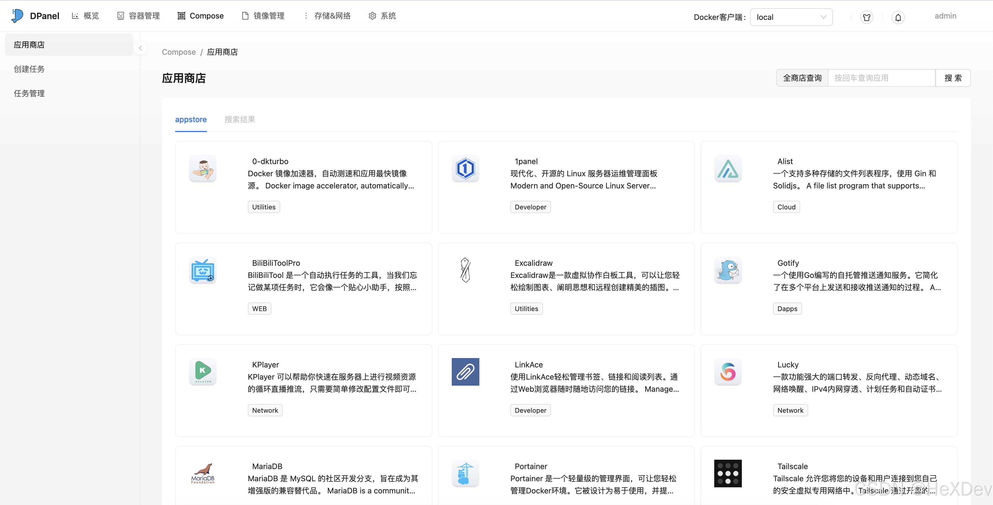Click the Tailscale app title
The width and height of the screenshot is (993, 505).
793,466
